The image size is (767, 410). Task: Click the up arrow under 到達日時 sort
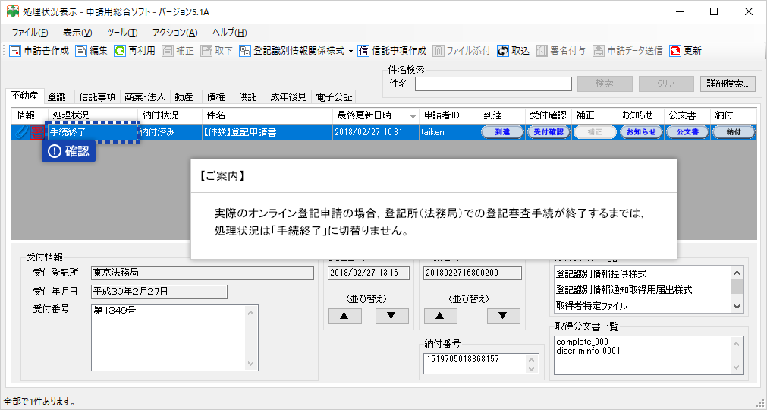point(344,316)
